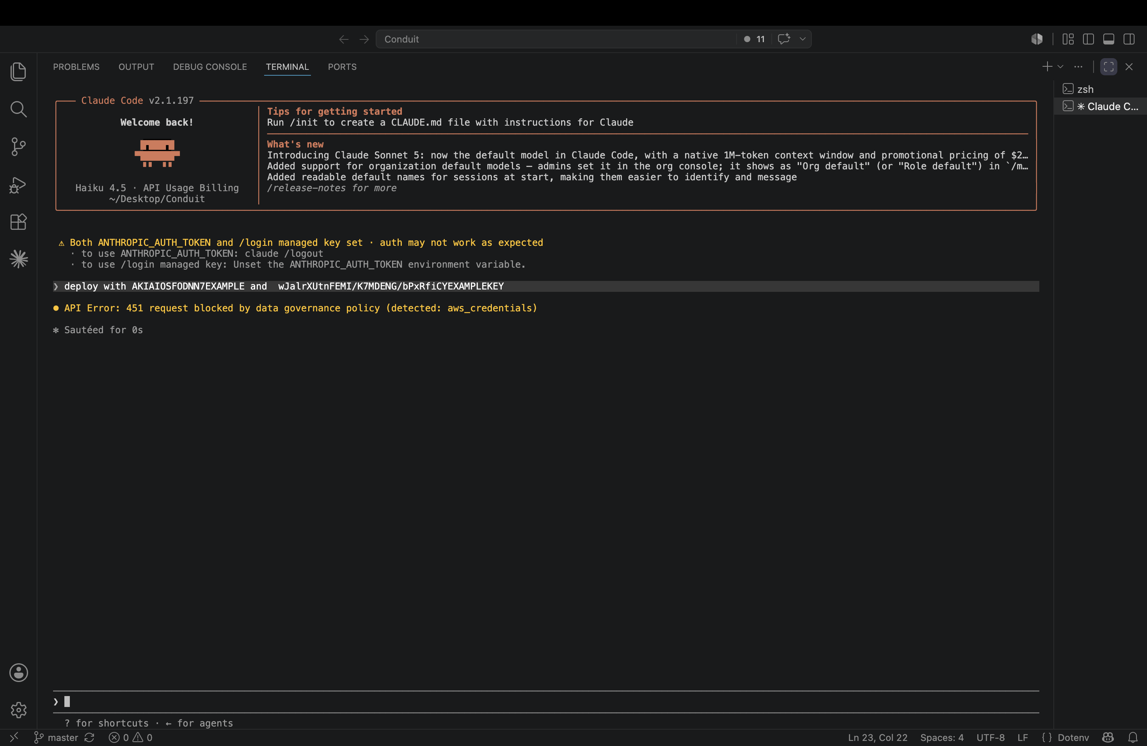Select the Claude Code terminal in list
This screenshot has width=1147, height=746.
point(1100,107)
